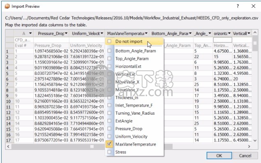The image size is (261, 163).
Task: Click cell 7.7104944860e-01
Action: [x=87, y=123]
